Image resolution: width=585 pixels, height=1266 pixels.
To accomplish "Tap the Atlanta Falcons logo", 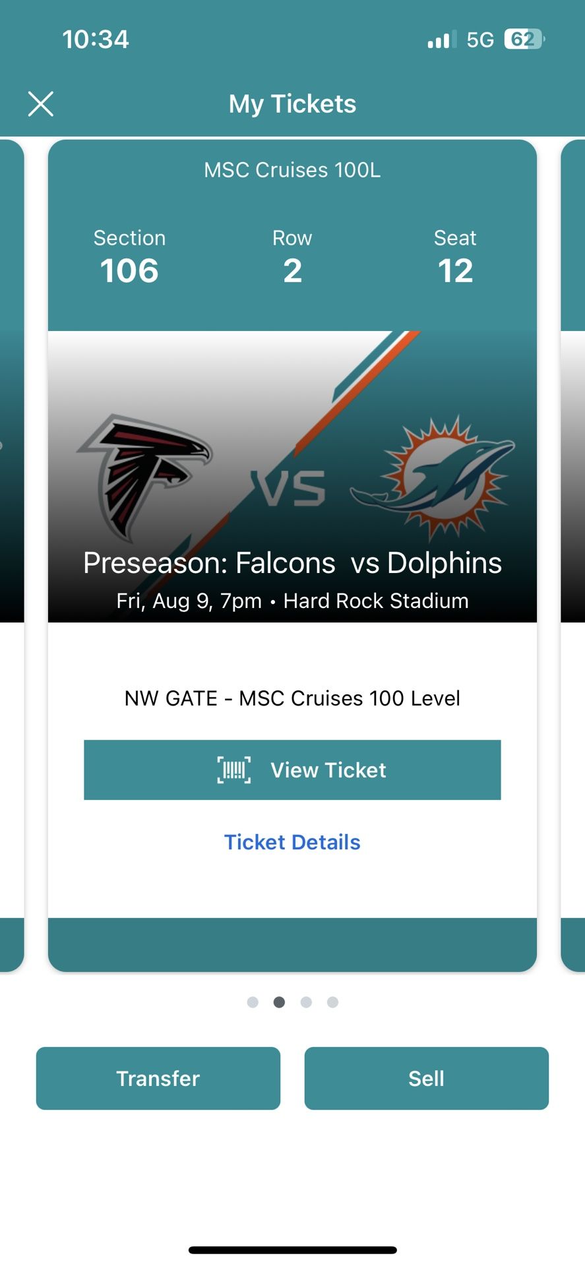I will click(145, 473).
